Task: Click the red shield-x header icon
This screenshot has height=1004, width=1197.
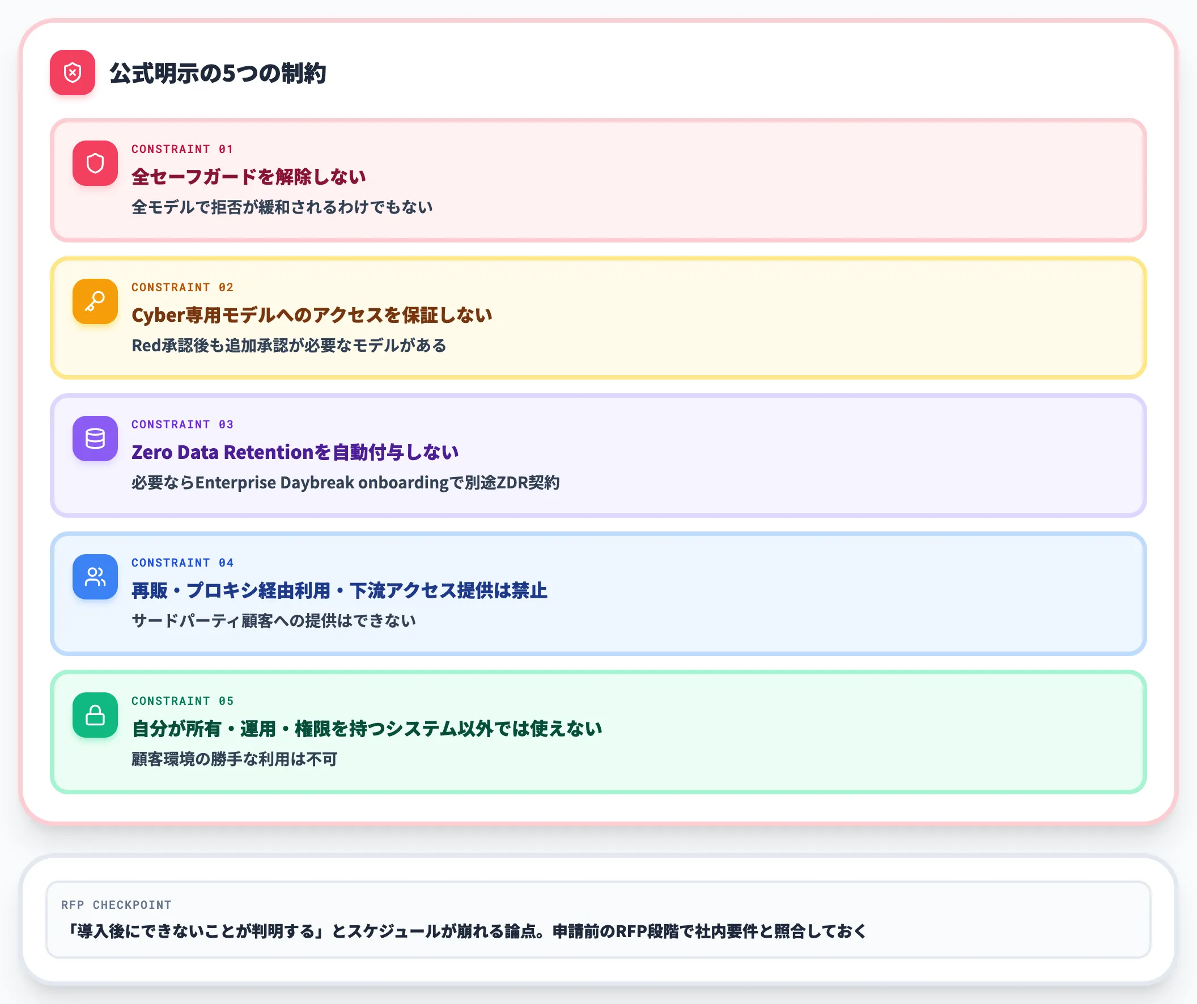Action: pos(73,73)
